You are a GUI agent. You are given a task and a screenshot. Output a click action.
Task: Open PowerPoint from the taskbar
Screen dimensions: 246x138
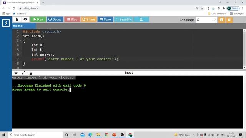click(114, 135)
